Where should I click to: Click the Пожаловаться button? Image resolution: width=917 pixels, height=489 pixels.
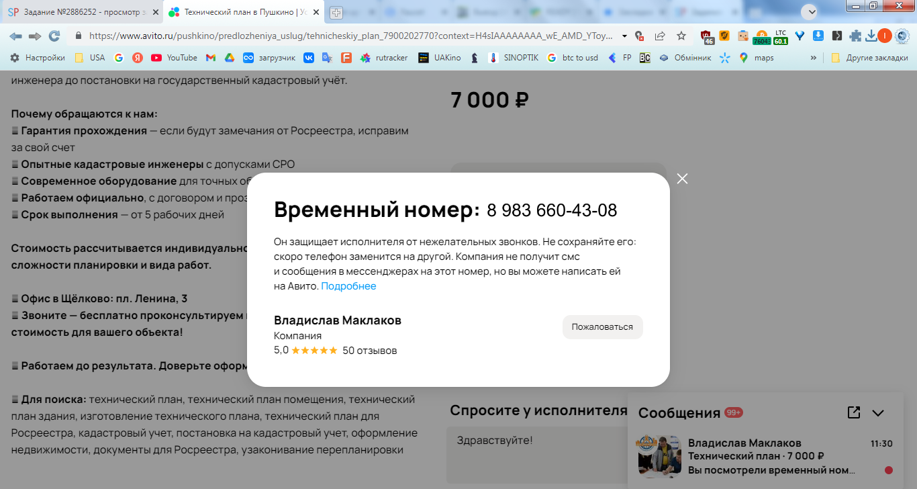pyautogui.click(x=602, y=327)
